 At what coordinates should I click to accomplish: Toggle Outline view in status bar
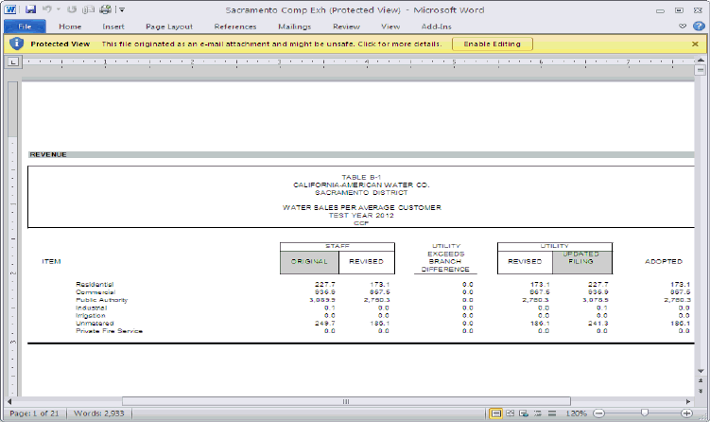(538, 414)
